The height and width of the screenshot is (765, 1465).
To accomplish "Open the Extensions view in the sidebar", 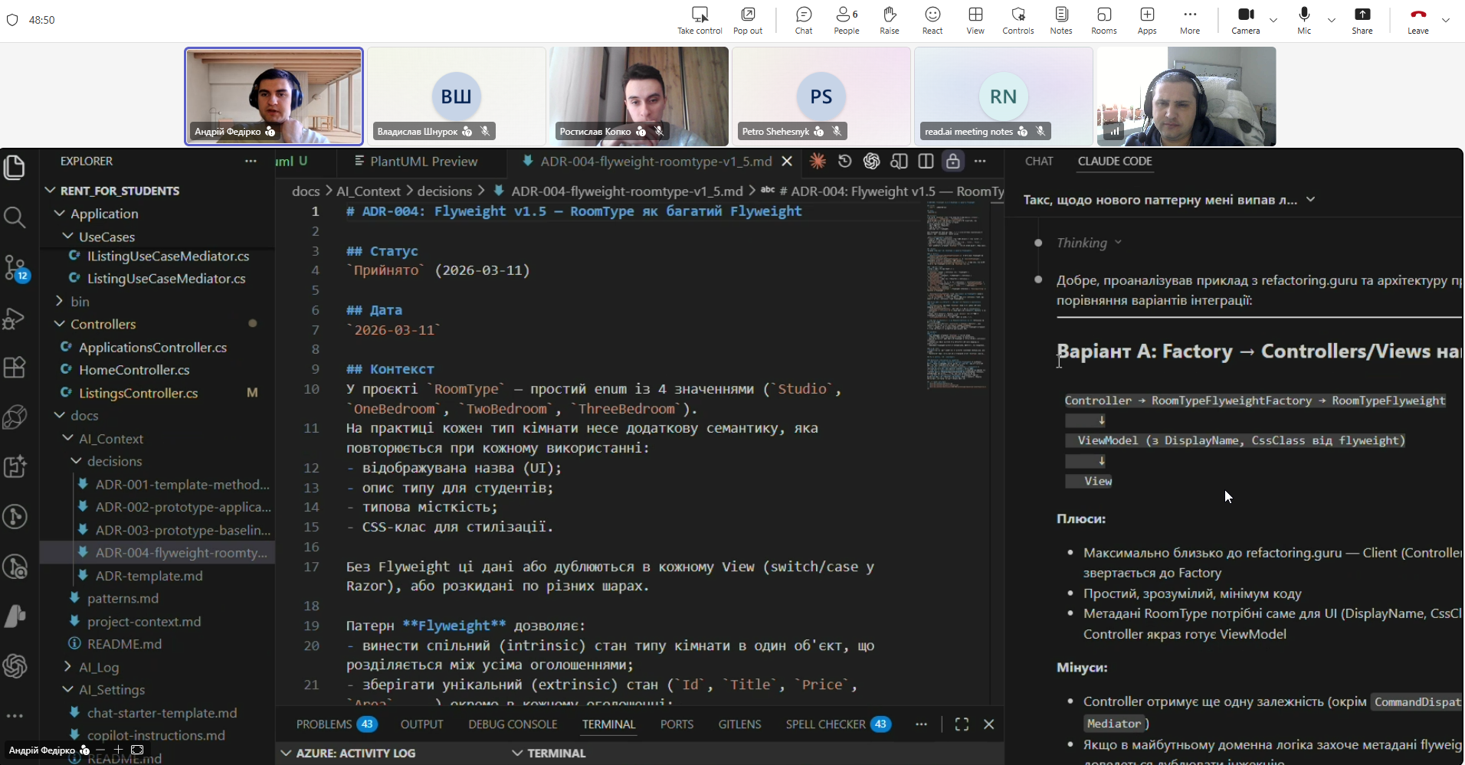I will point(15,368).
